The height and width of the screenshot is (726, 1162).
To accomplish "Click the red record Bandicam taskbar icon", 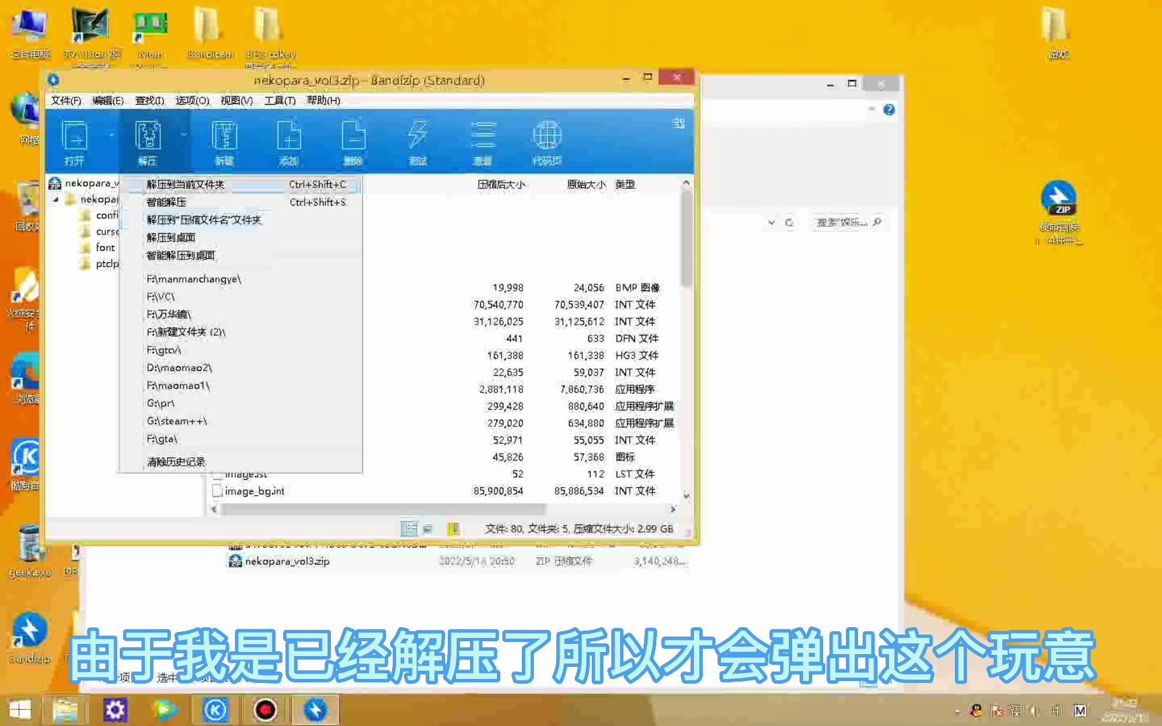I will (265, 710).
